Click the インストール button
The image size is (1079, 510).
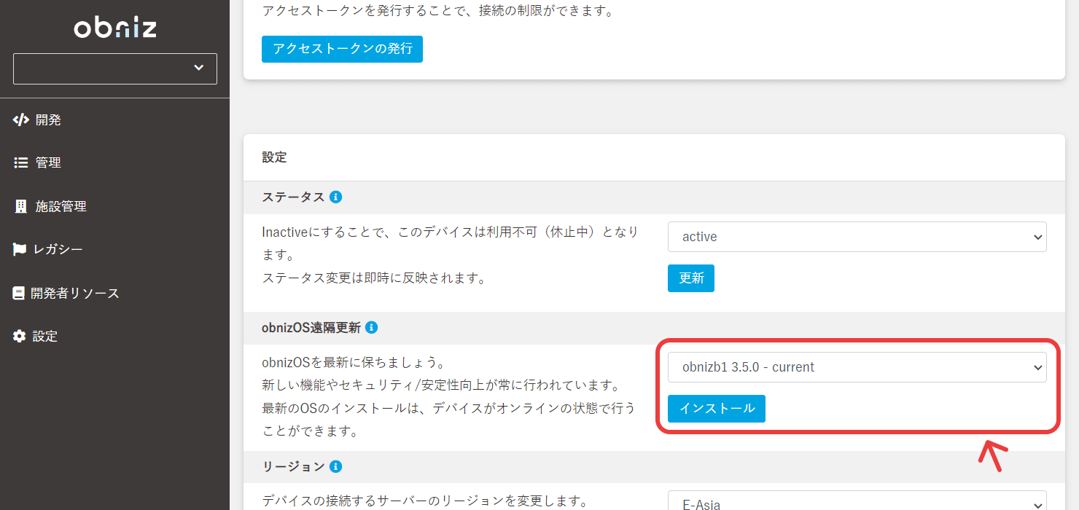pyautogui.click(x=716, y=409)
